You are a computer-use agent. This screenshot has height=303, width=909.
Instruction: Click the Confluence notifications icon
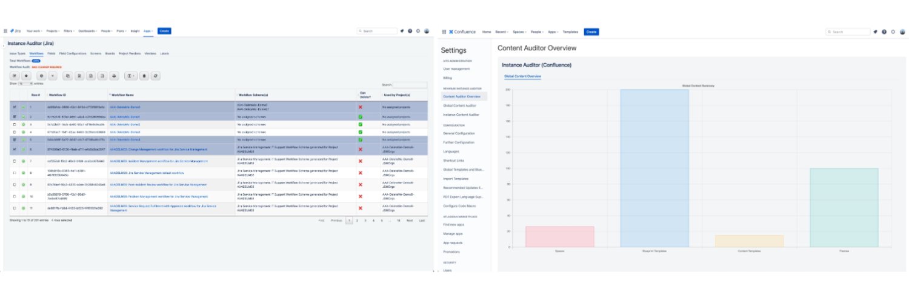(876, 32)
